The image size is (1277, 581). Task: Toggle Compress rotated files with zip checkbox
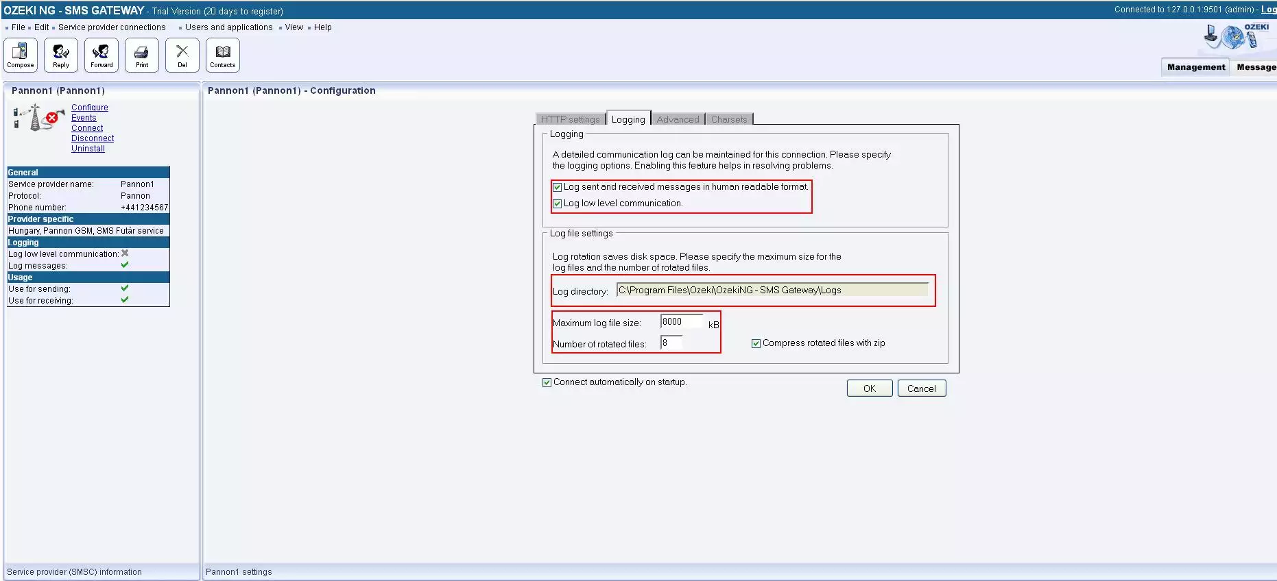(756, 343)
